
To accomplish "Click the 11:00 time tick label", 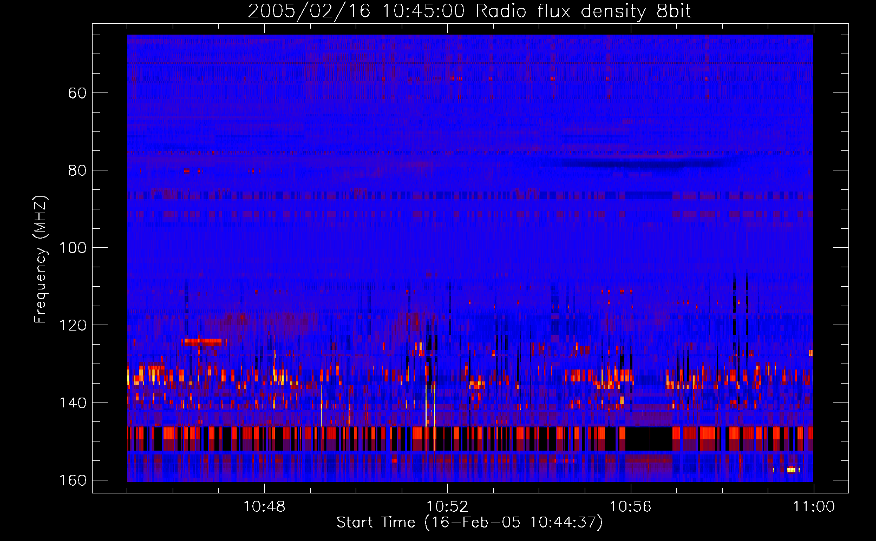I will click(x=814, y=507).
